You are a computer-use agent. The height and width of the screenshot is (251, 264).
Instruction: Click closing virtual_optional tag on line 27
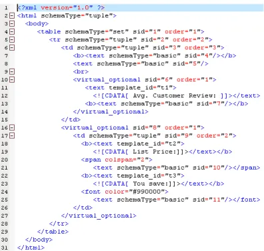point(99,216)
